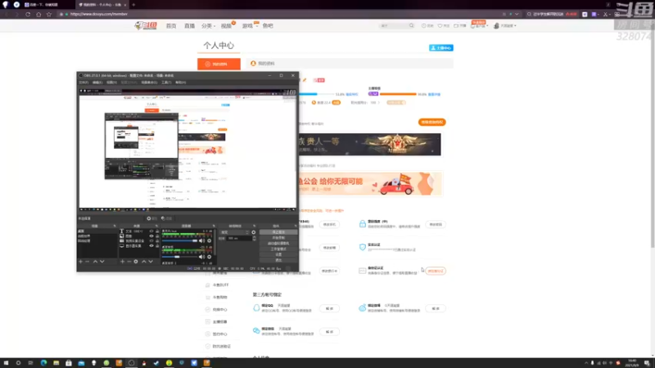Click the blue 主播中心 button
Viewport: 655px width, 368px height.
coord(441,48)
